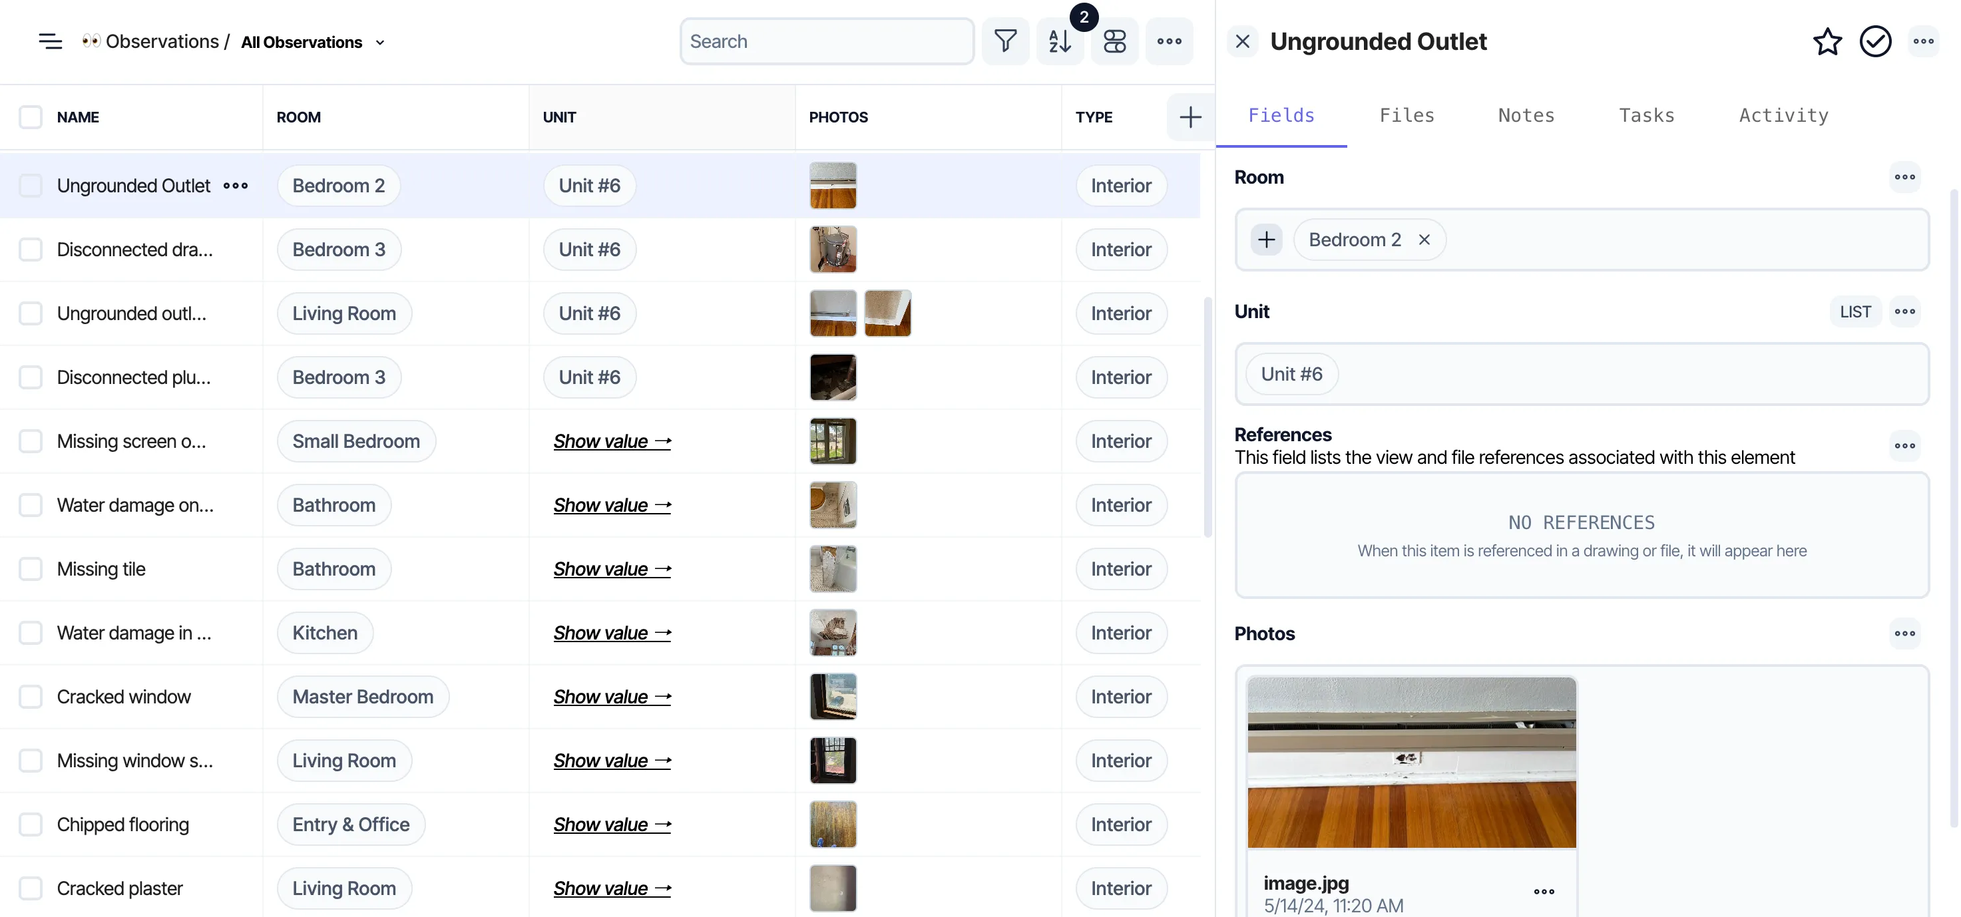Open the sort options with A-Z icon

pos(1060,41)
